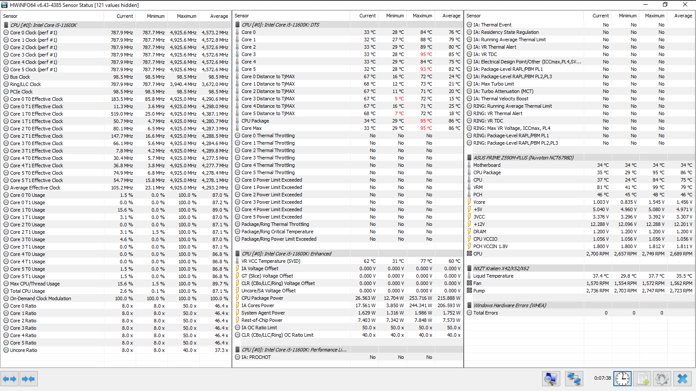
Task: Click the thermometer icon beside Liquid Temperature
Action: tap(469, 276)
